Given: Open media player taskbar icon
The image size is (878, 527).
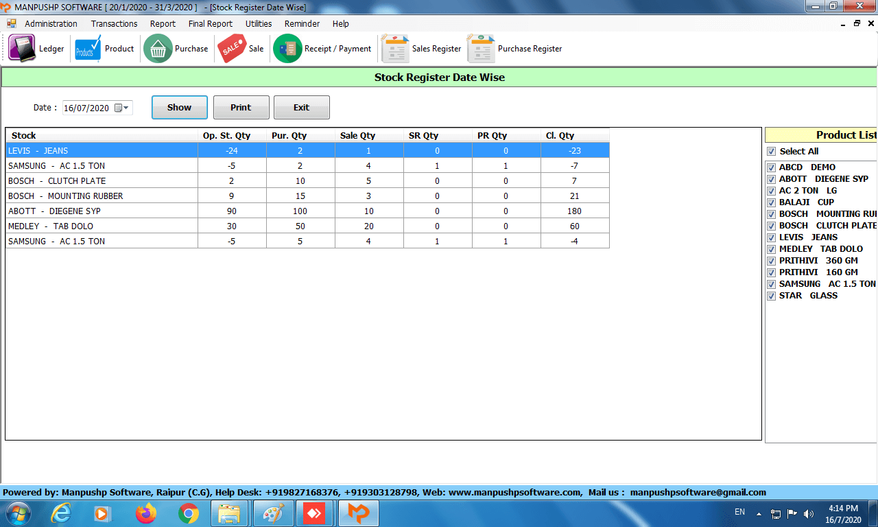Looking at the screenshot, I should (x=102, y=513).
